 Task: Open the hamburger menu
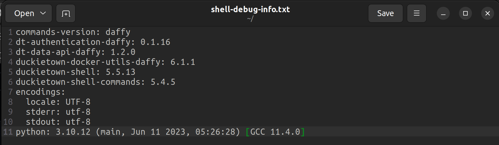(416, 13)
